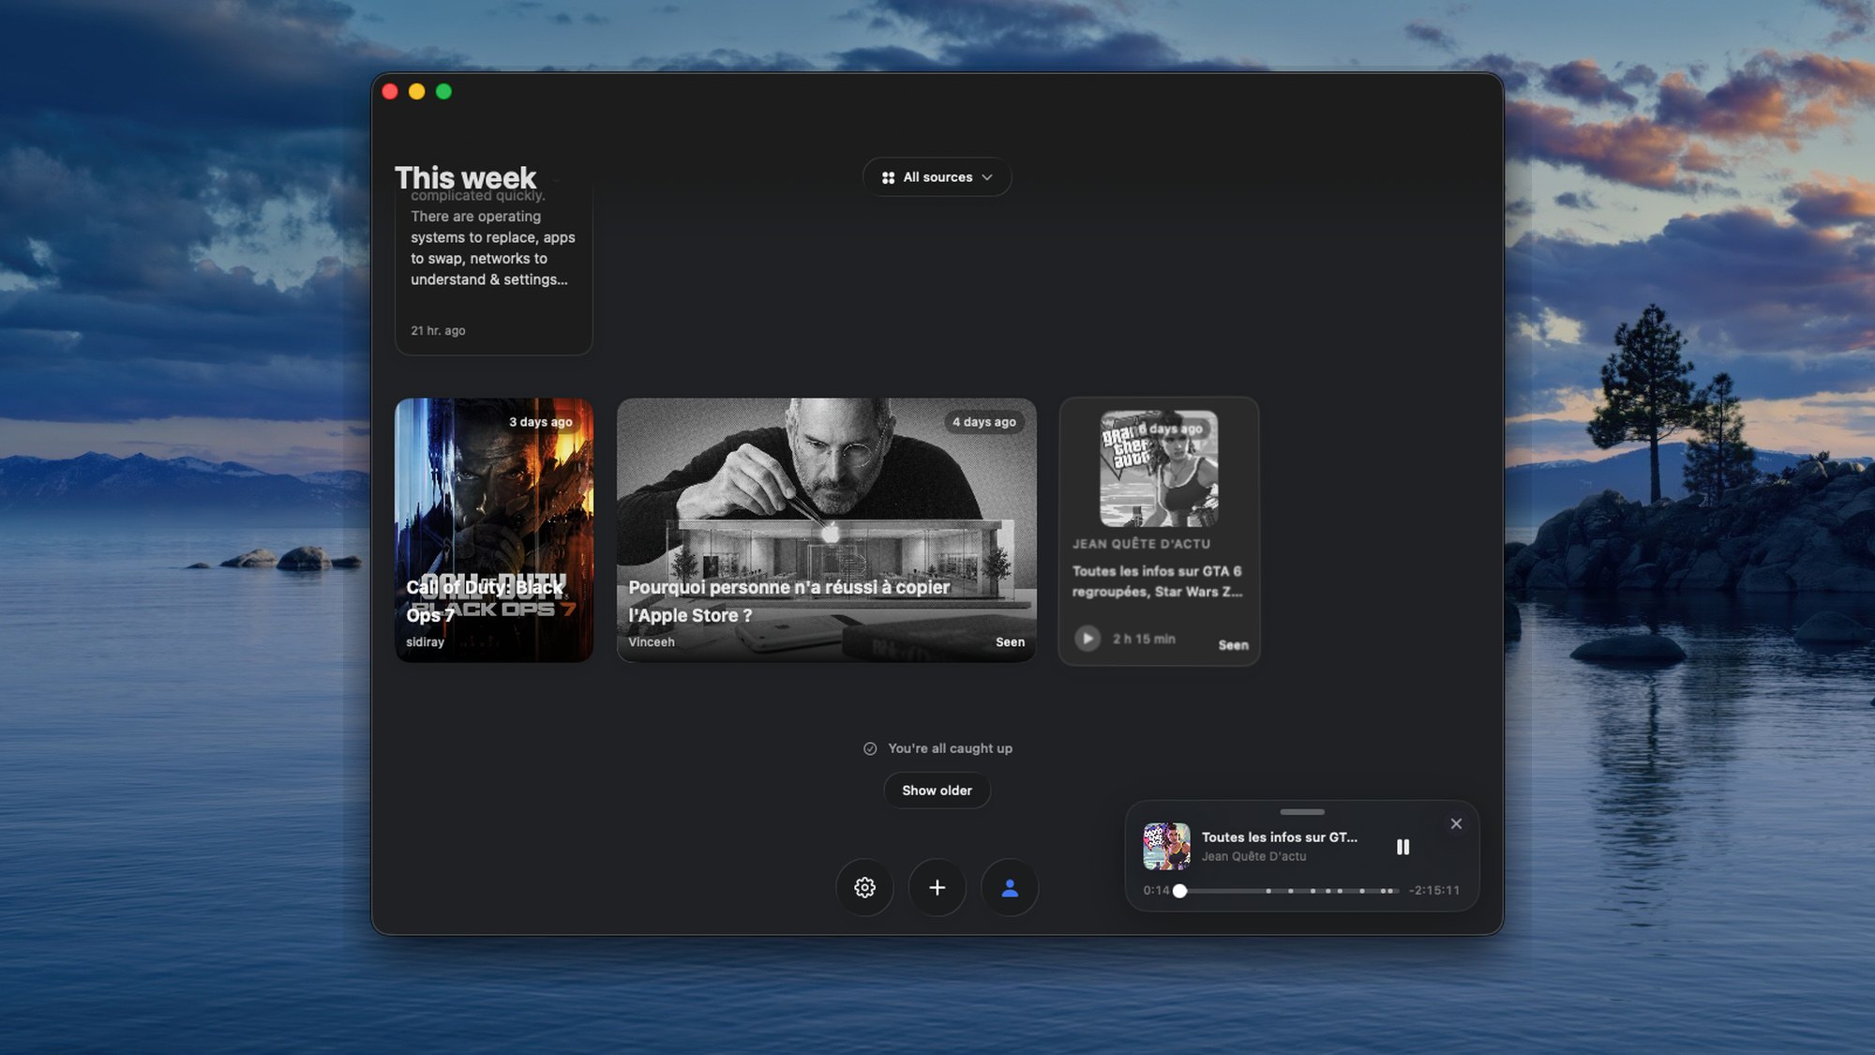Close the mini audio player
The image size is (1875, 1055).
pos(1456,823)
